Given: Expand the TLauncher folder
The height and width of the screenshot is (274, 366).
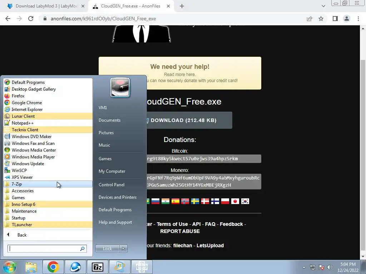Looking at the screenshot, I should (x=48, y=224).
